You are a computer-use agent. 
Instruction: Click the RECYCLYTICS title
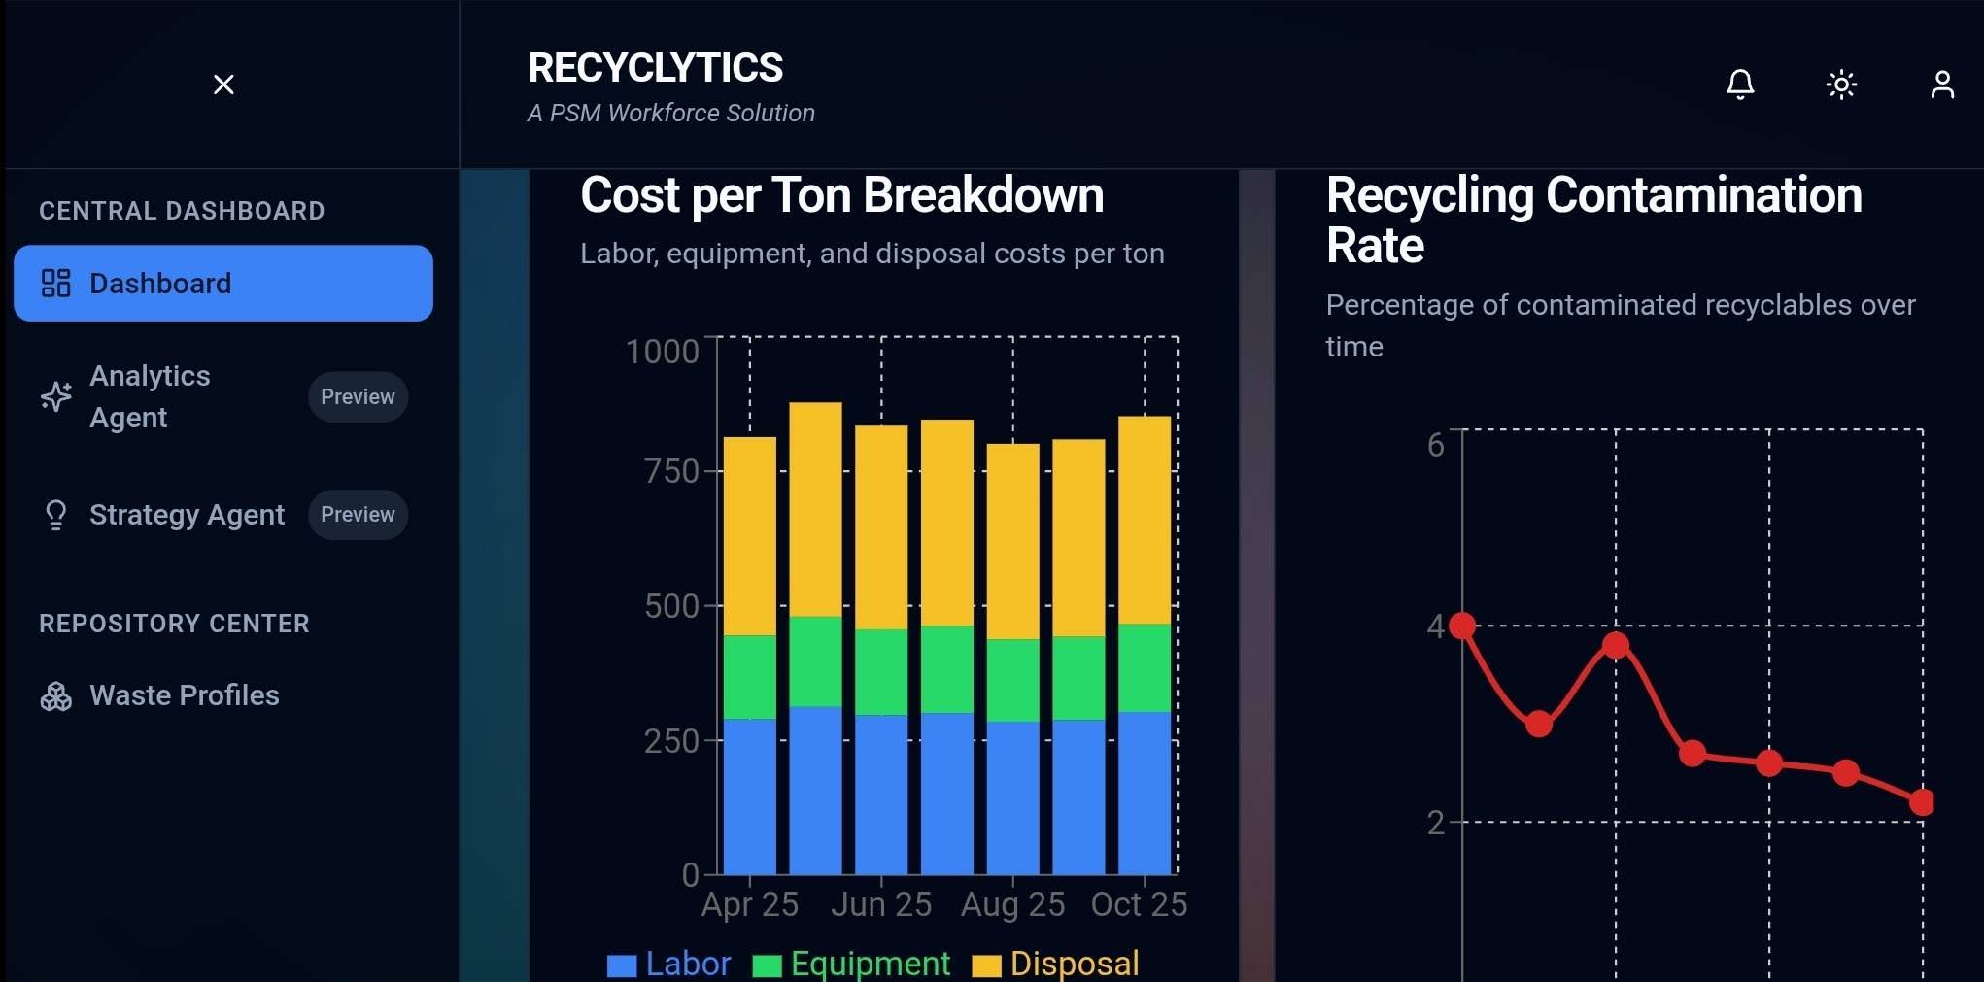(655, 66)
